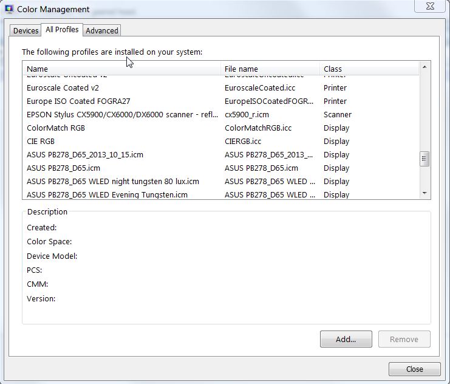Select the All Profiles tab
This screenshot has width=450, height=384.
pos(62,30)
